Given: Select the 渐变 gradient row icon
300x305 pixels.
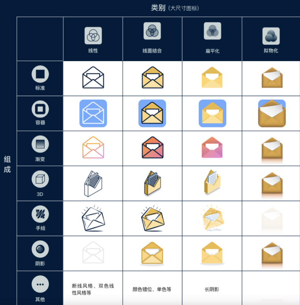Looking at the screenshot, I should [x=40, y=144].
